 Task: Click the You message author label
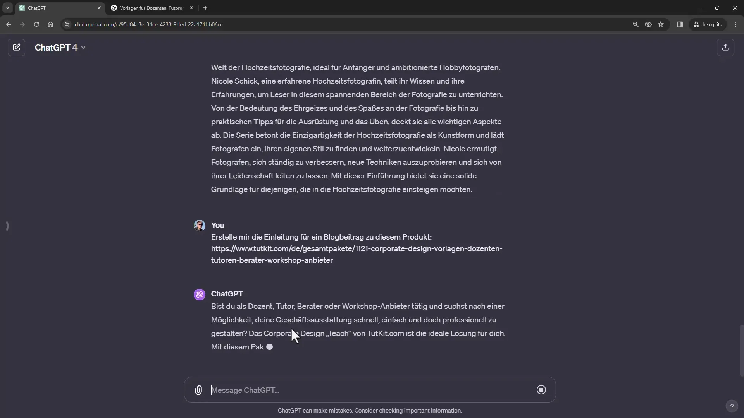coord(217,225)
